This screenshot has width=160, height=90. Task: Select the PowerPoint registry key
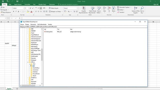[36, 74]
